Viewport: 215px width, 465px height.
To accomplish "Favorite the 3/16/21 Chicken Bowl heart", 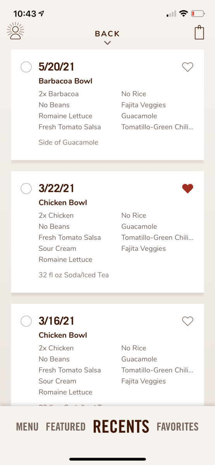I will coord(187,321).
